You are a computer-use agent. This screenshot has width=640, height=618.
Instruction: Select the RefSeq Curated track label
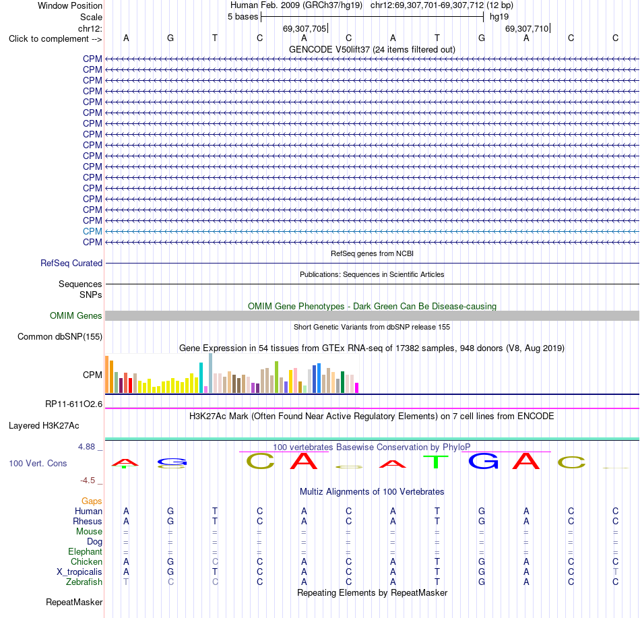click(71, 264)
